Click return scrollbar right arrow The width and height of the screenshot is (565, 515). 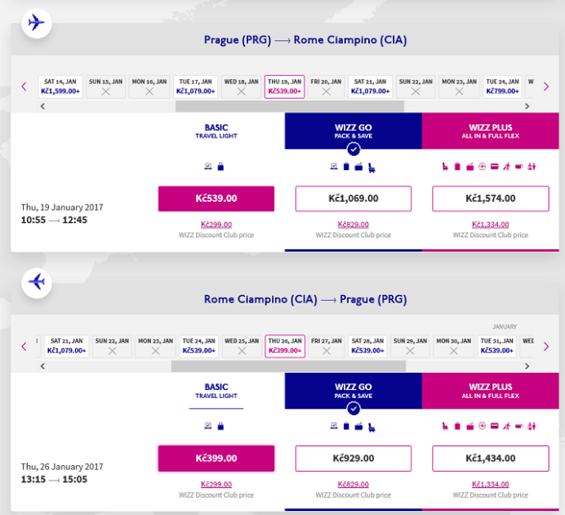tap(527, 366)
